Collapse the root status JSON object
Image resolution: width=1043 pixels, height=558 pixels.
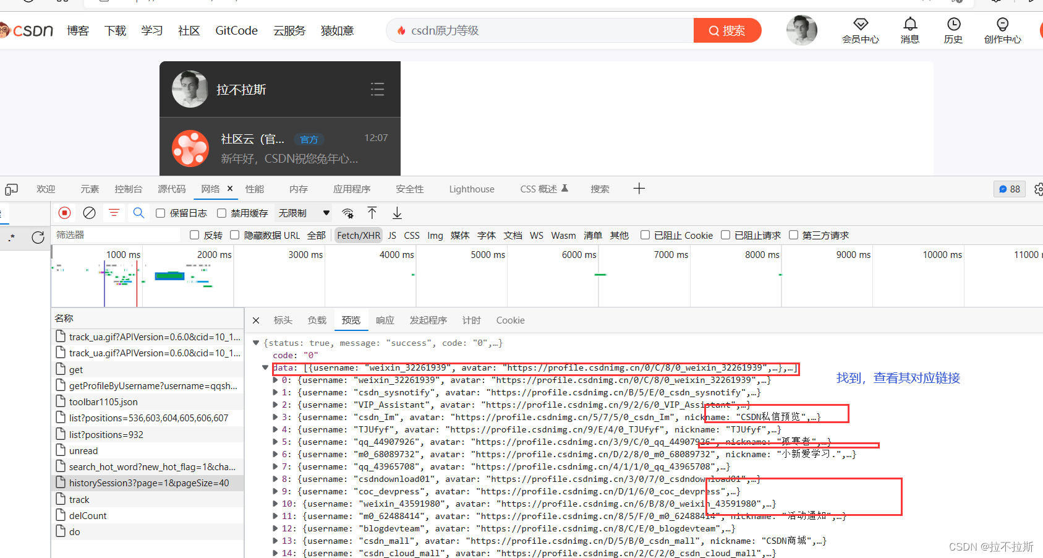click(x=256, y=343)
